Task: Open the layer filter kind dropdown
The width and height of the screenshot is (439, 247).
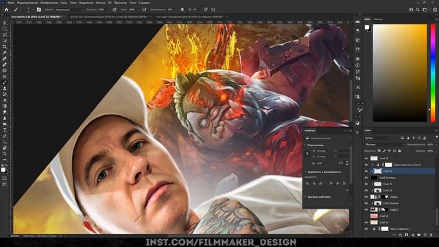Action: [x=378, y=138]
